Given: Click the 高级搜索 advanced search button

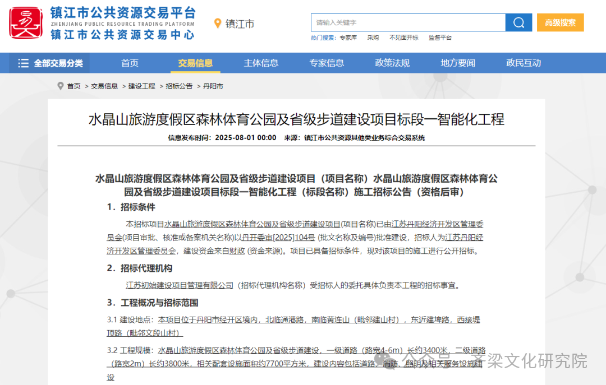Looking at the screenshot, I should coord(560,22).
